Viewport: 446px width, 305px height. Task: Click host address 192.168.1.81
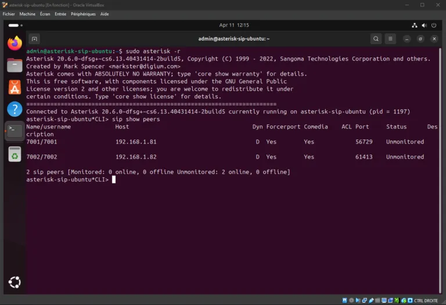(x=136, y=142)
